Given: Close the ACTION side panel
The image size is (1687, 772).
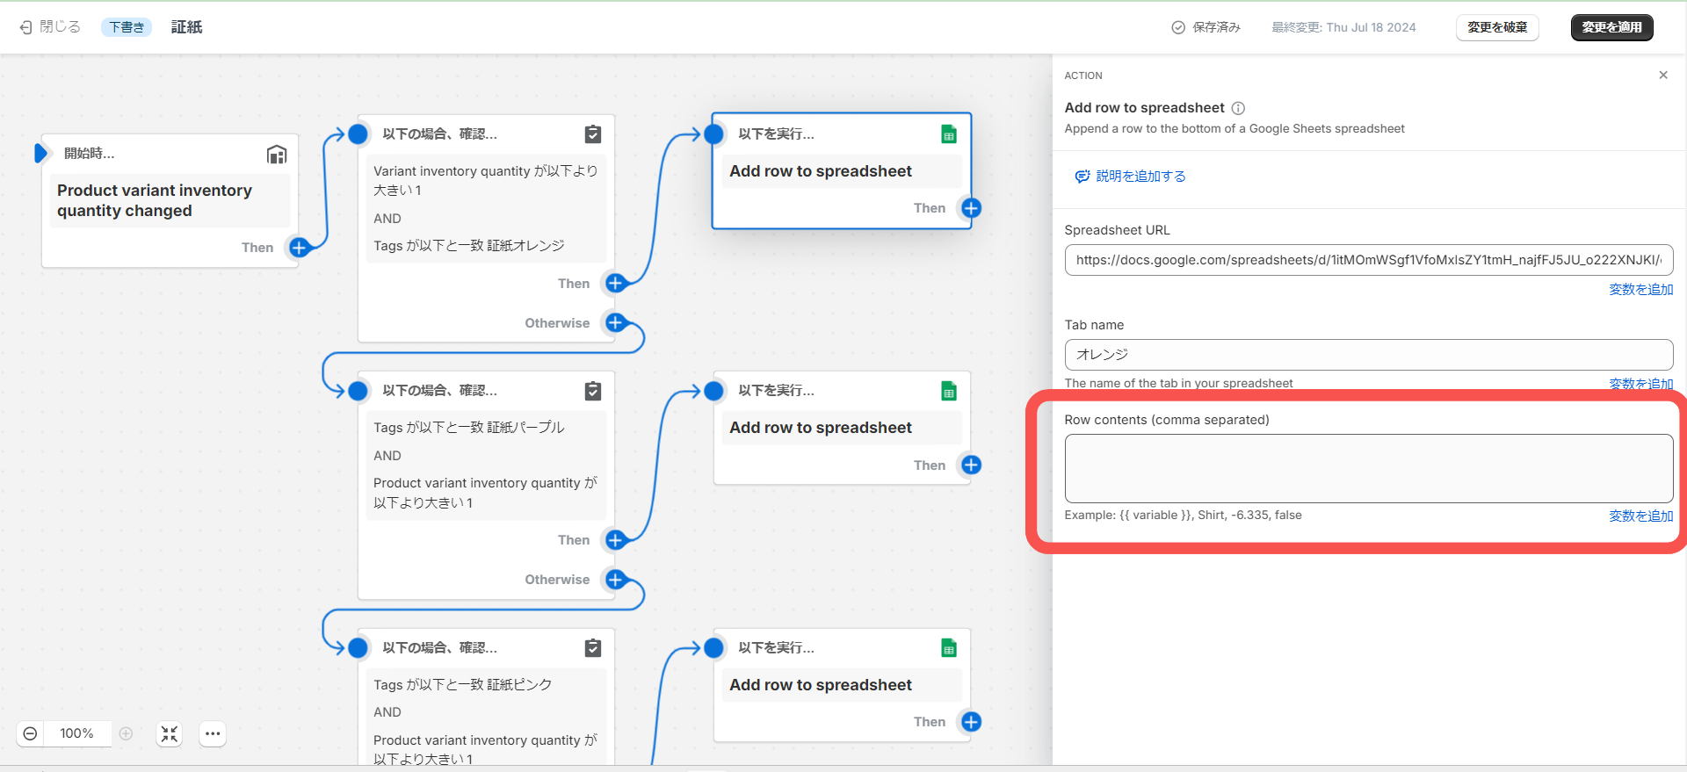Looking at the screenshot, I should (x=1662, y=76).
